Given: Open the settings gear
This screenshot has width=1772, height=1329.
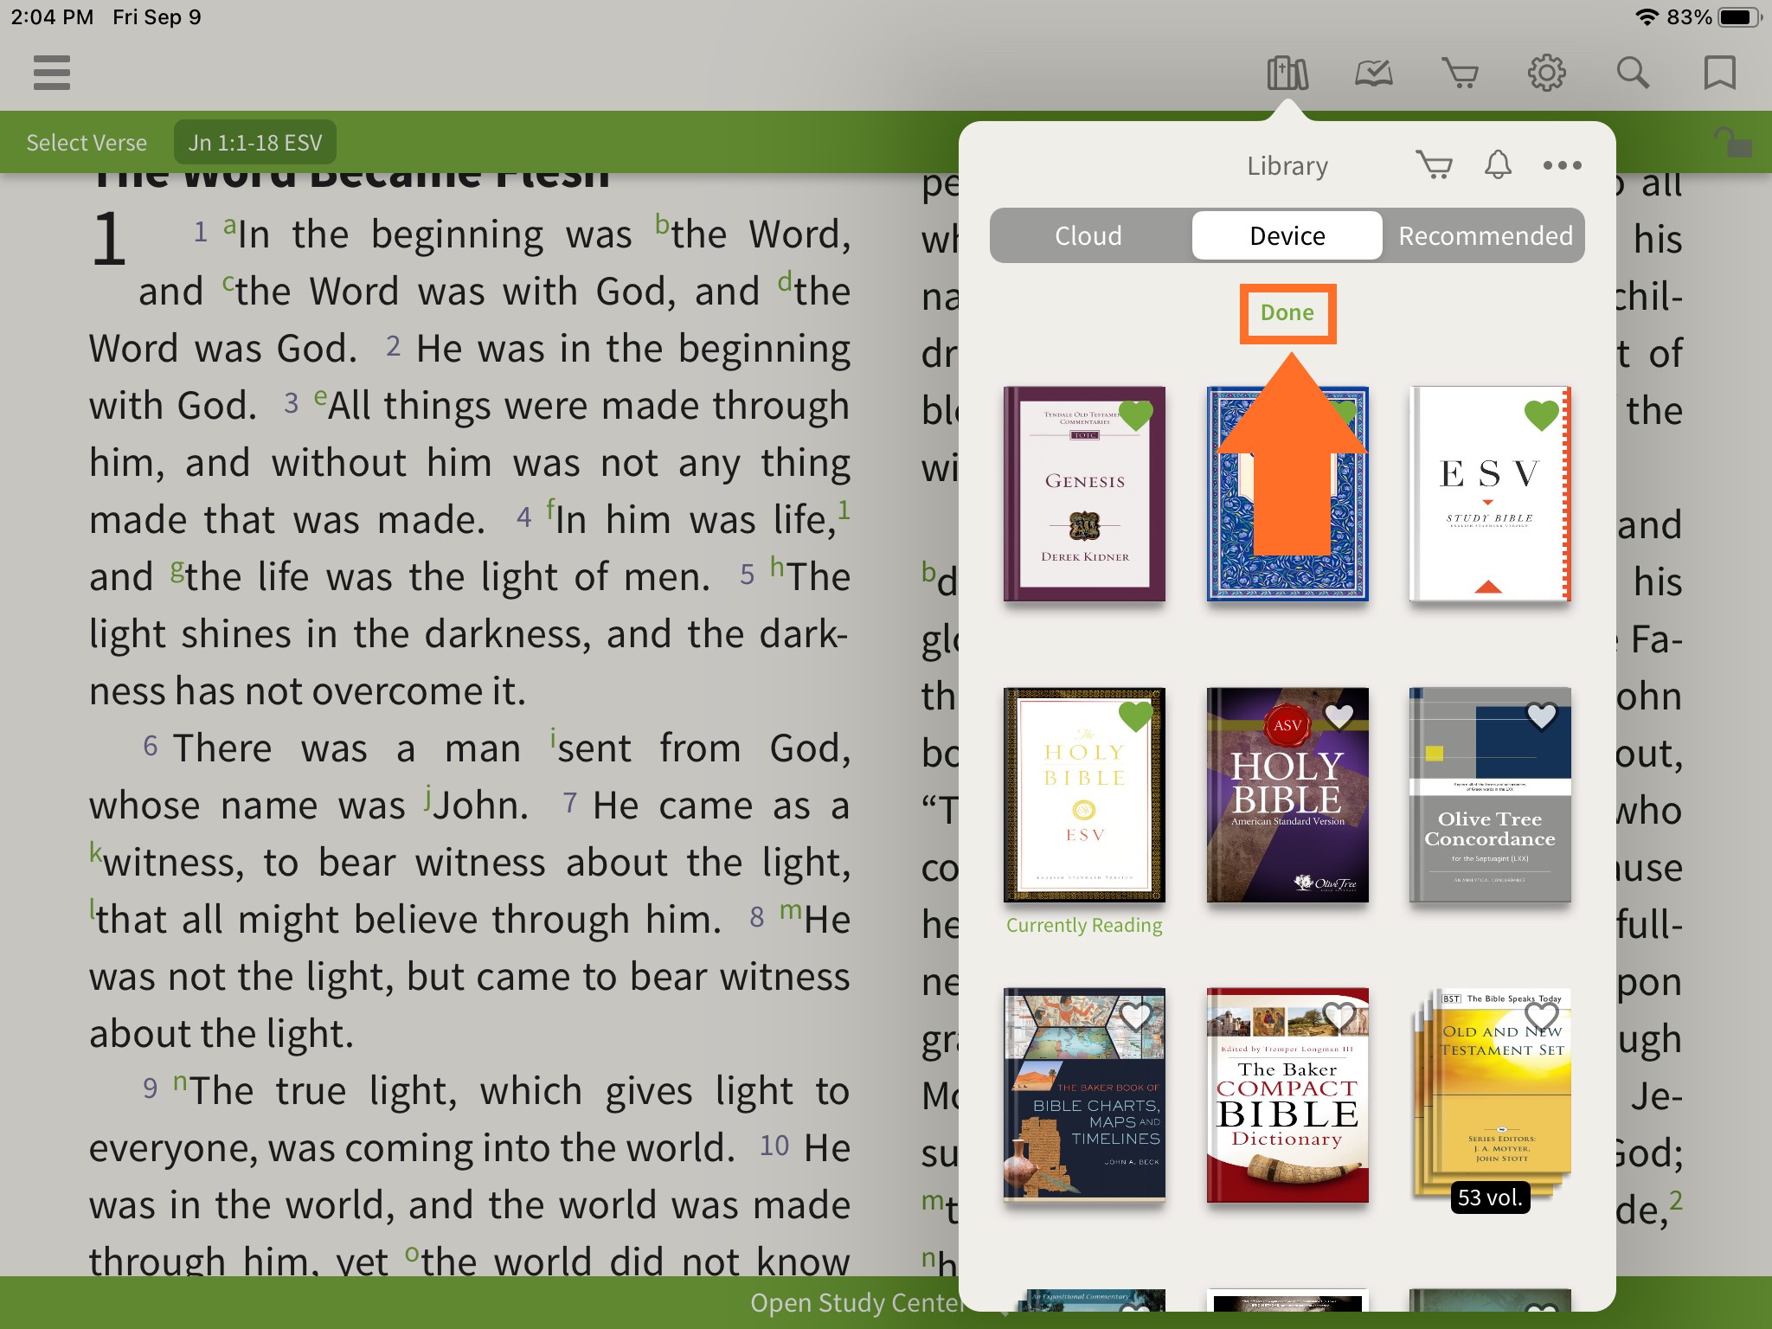Looking at the screenshot, I should coord(1547,73).
